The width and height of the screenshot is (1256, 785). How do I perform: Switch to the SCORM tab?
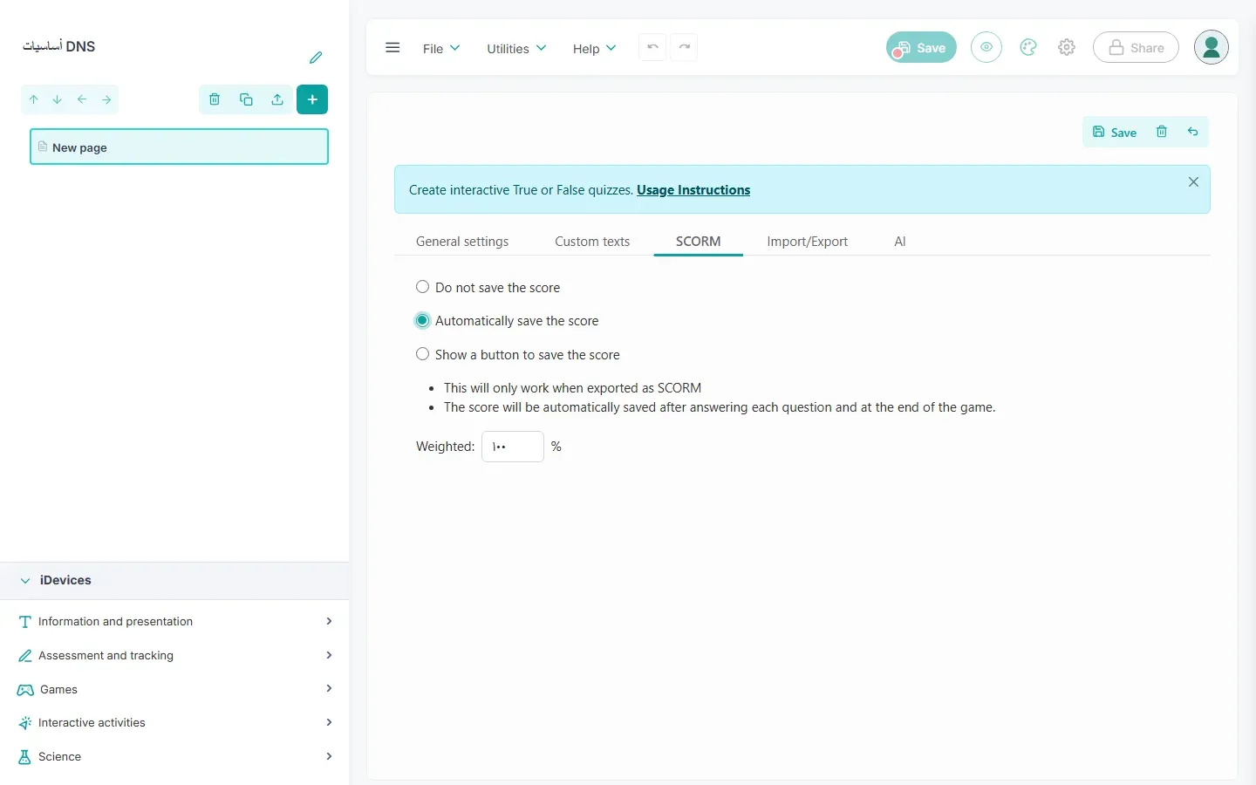[x=698, y=242]
